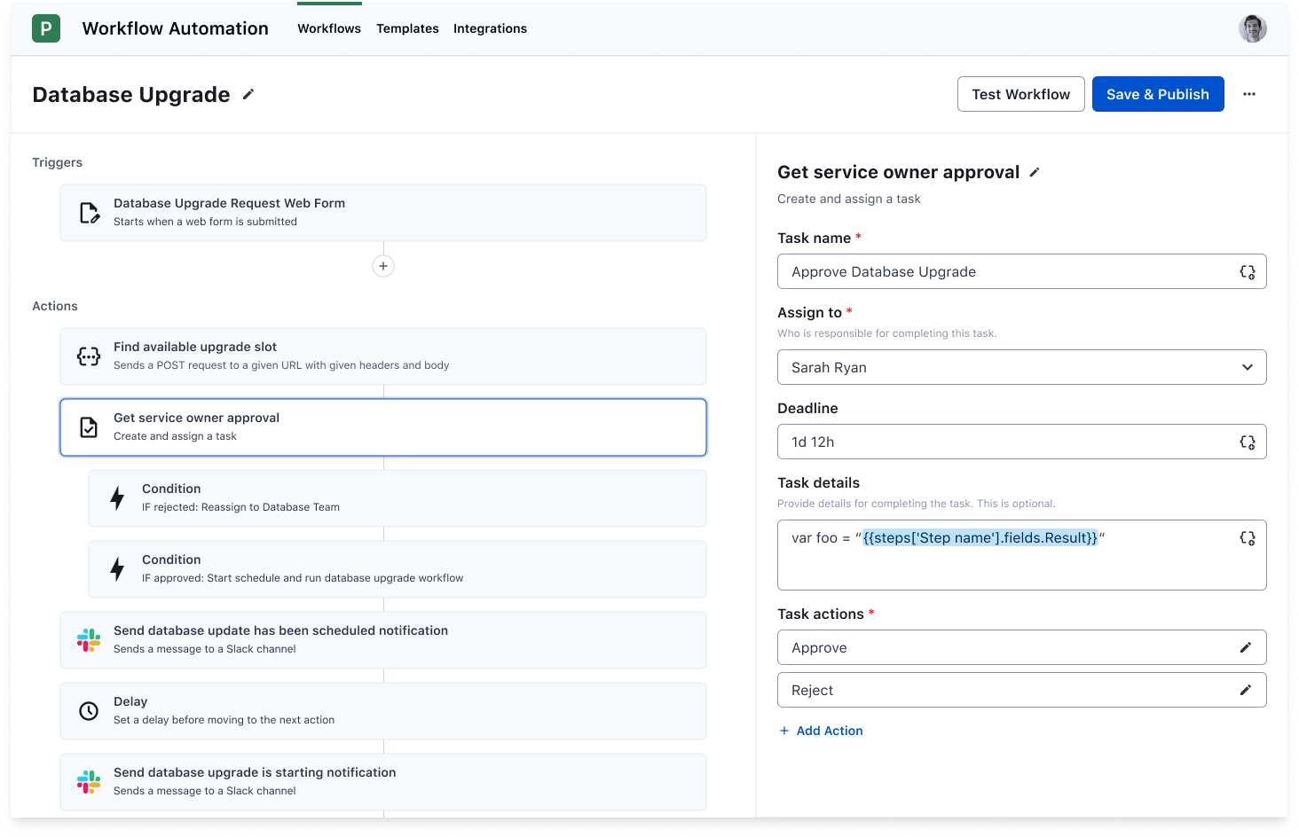Open the Assign to dropdown showing Sarah Ryan
This screenshot has height=837, width=1299.
click(x=1021, y=367)
